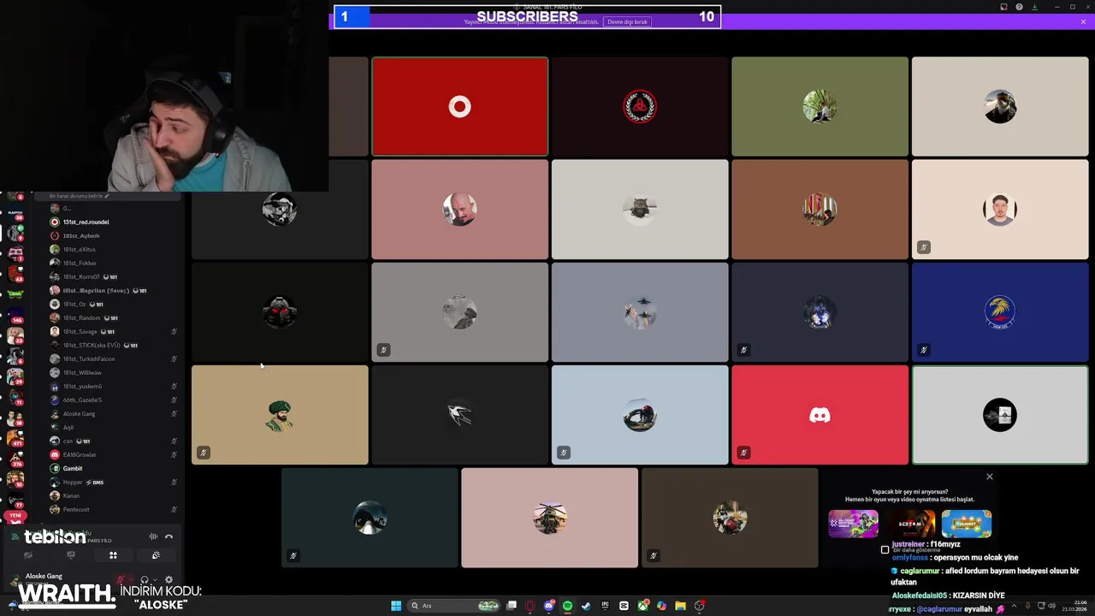Click the green download update icon
Screen dimensions: 1095x616
click(x=1034, y=7)
